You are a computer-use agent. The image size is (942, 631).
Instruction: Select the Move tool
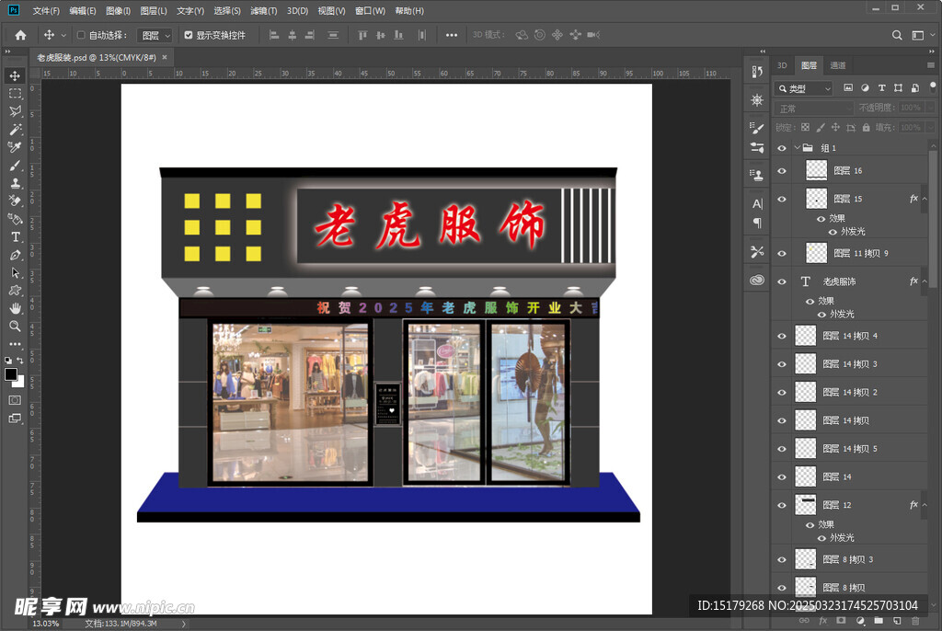coord(14,76)
